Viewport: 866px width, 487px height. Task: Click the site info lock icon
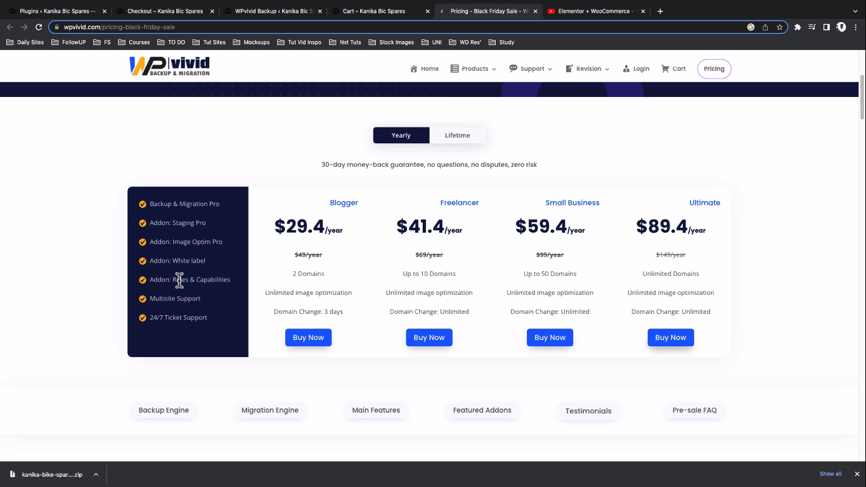coord(56,27)
